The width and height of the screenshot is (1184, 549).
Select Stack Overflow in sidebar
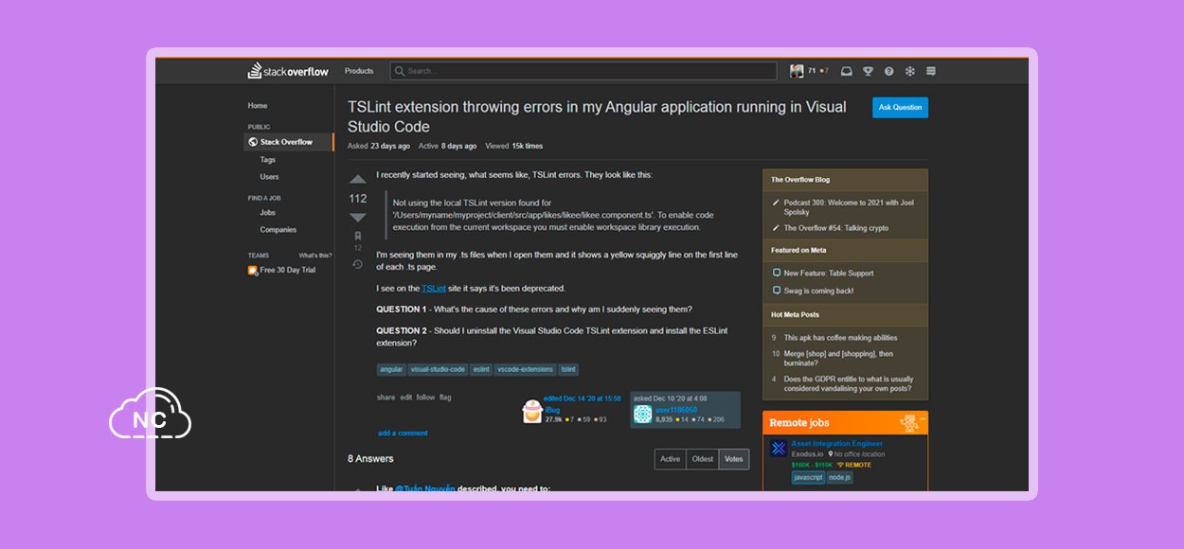pyautogui.click(x=289, y=142)
